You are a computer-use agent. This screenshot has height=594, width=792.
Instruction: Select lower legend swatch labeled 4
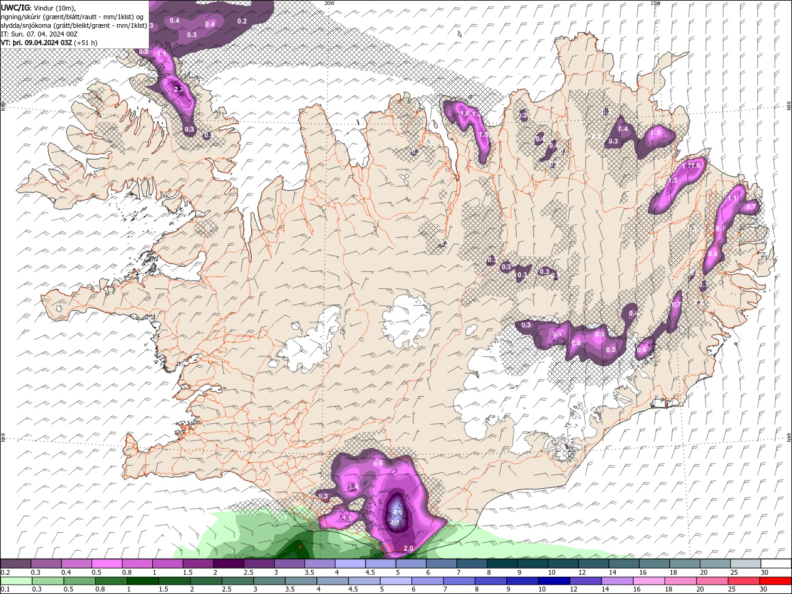[x=332, y=581]
